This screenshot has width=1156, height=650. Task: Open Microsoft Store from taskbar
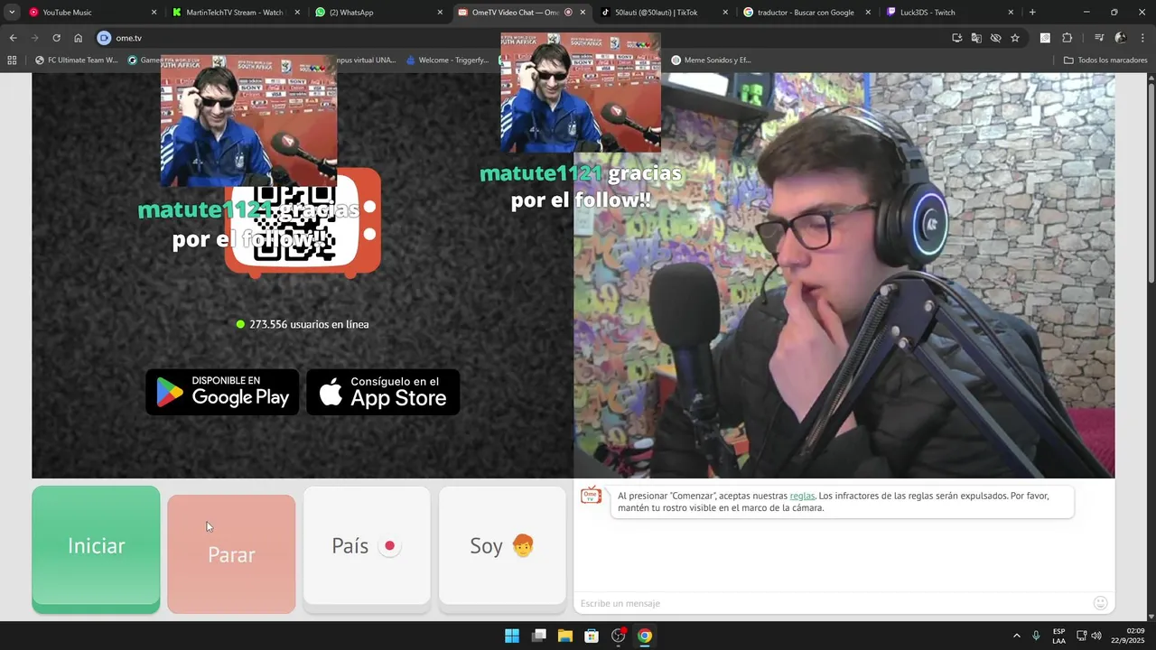point(592,636)
